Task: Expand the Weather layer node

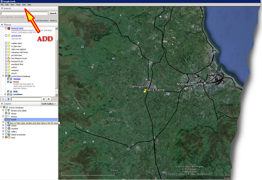Action: 3,128
